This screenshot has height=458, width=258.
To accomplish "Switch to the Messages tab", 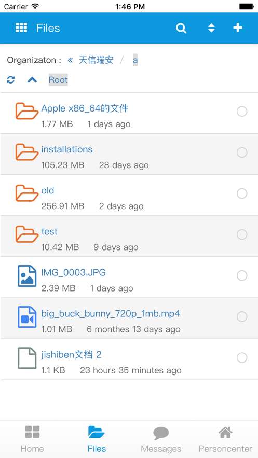I will 161,439.
